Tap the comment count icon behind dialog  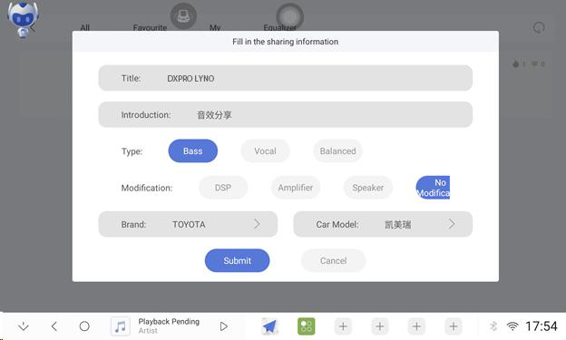click(534, 63)
